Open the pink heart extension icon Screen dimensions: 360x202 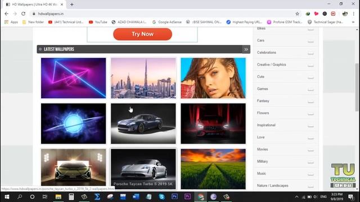(x=316, y=13)
